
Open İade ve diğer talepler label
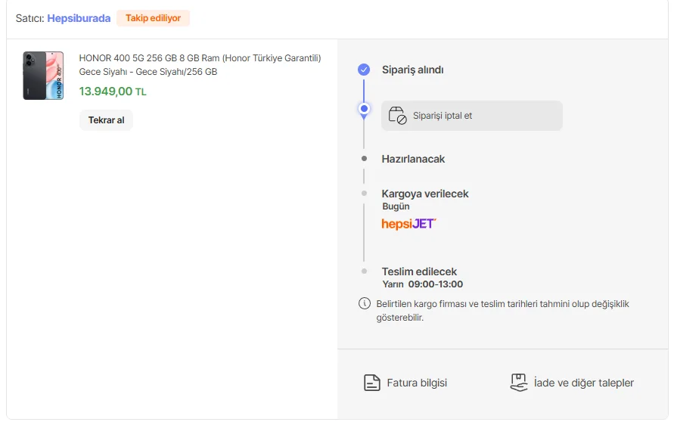tap(584, 383)
